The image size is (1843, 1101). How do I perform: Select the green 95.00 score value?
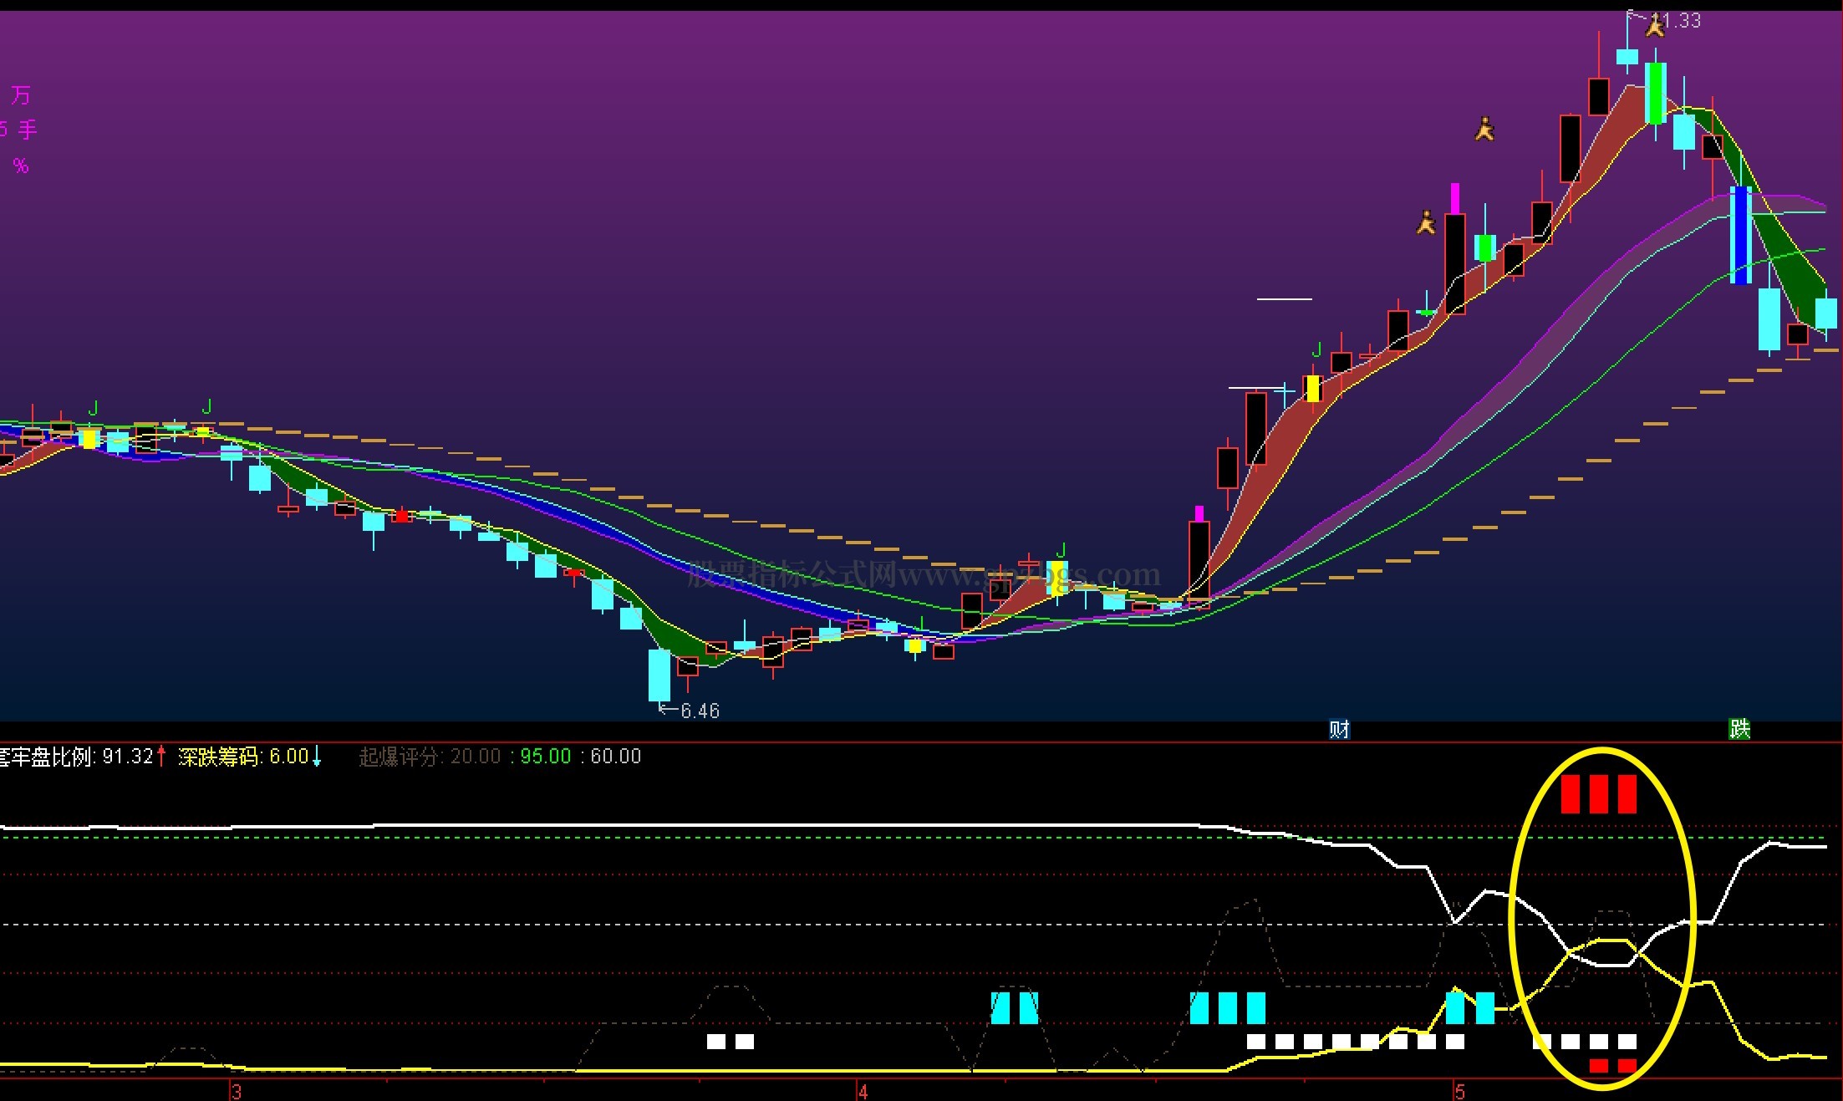pyautogui.click(x=545, y=757)
